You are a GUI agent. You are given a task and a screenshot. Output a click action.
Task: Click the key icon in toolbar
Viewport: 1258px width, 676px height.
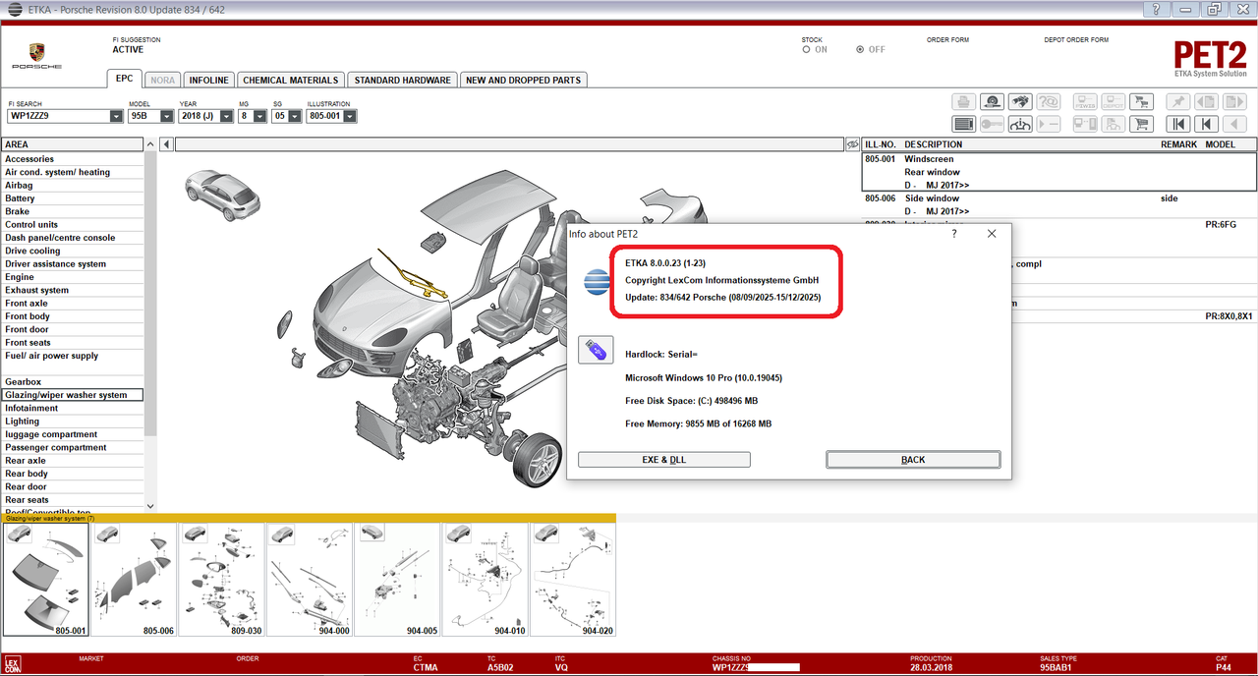(992, 124)
